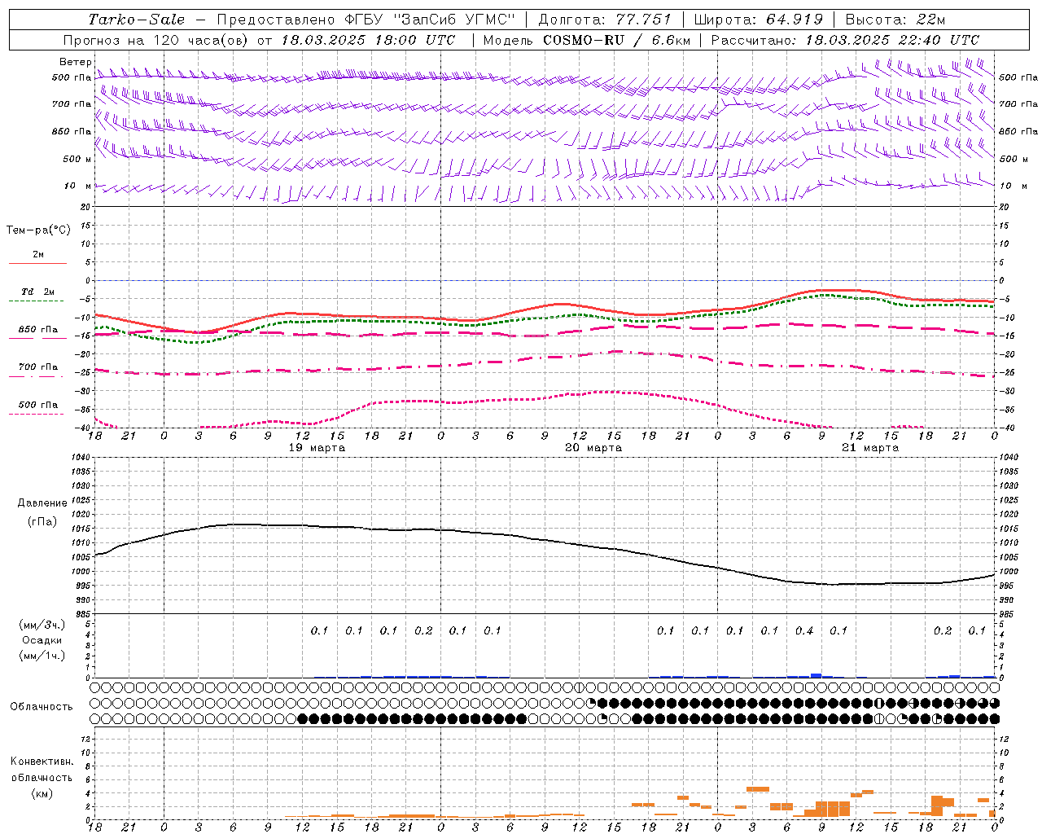1042x834 pixels.
Task: Click the 'Долгота: 77.751' longitude value
Action: (x=605, y=20)
